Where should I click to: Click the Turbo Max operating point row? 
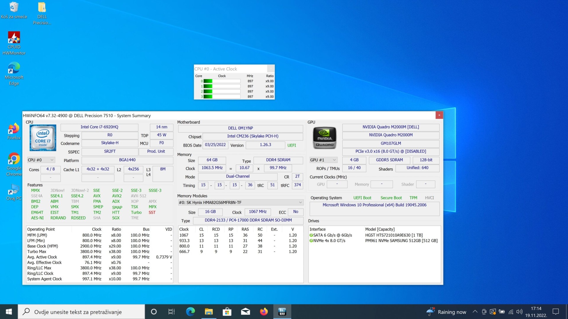tap(99, 252)
